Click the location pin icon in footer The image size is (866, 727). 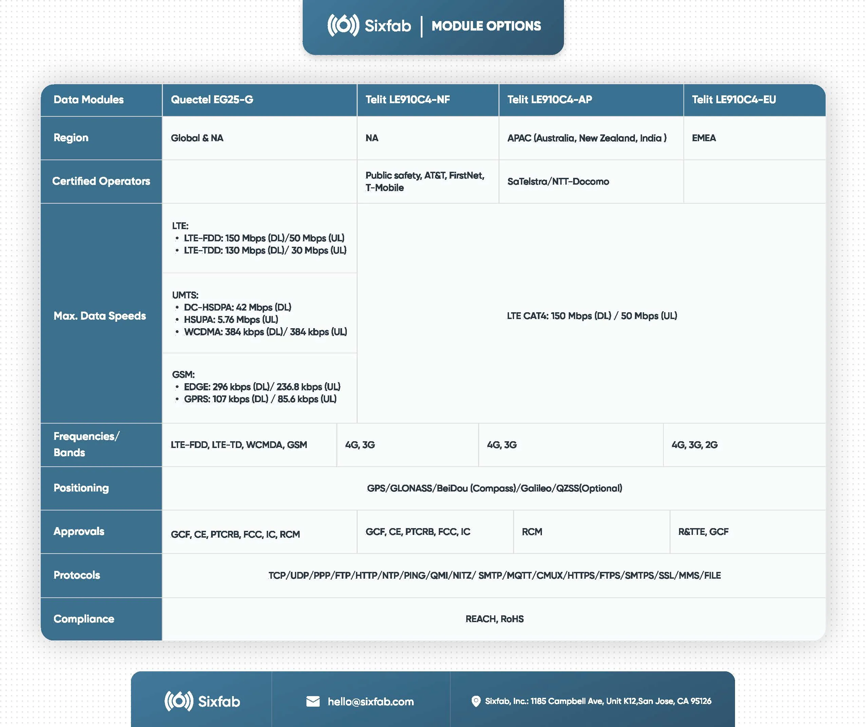click(476, 702)
